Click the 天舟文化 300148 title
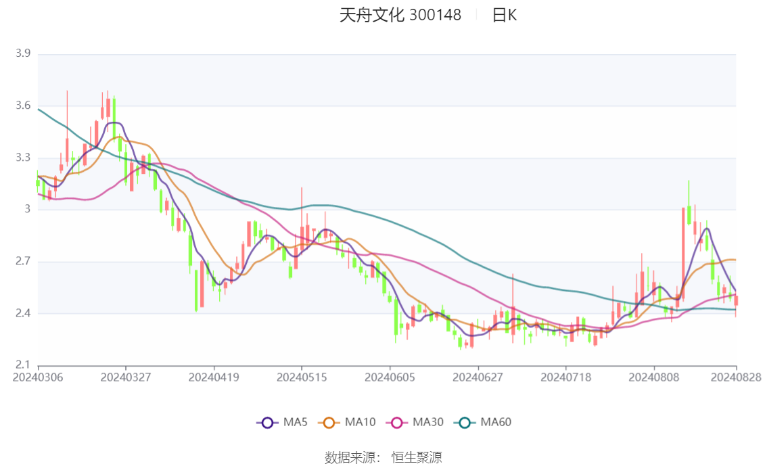Screen dimensions: 767x466 tap(400, 15)
